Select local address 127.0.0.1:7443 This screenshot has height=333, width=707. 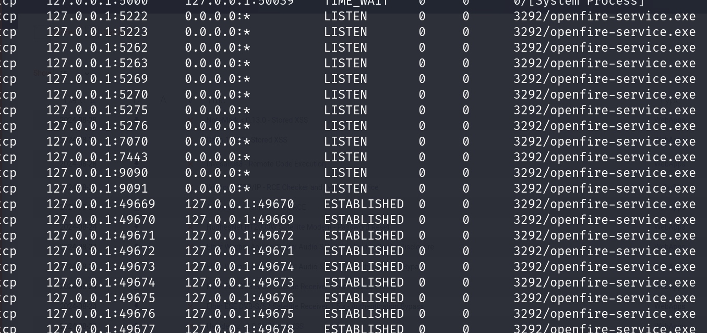(97, 157)
